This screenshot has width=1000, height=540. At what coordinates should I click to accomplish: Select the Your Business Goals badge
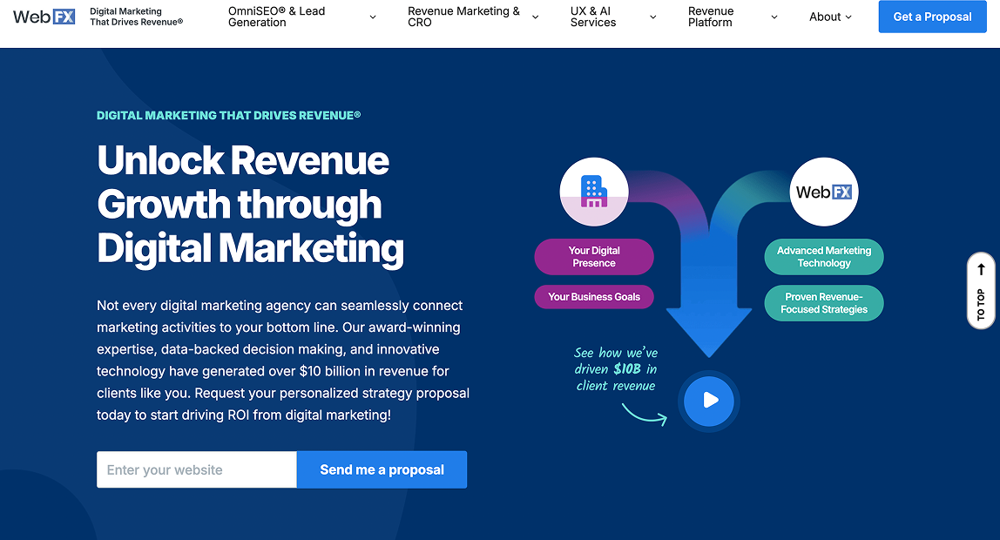coord(593,296)
